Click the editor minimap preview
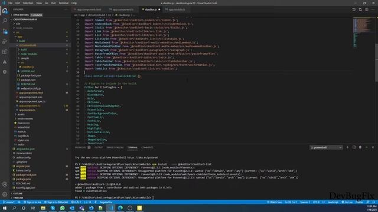Image resolution: width=378 pixels, height=212 pixels. point(364,32)
